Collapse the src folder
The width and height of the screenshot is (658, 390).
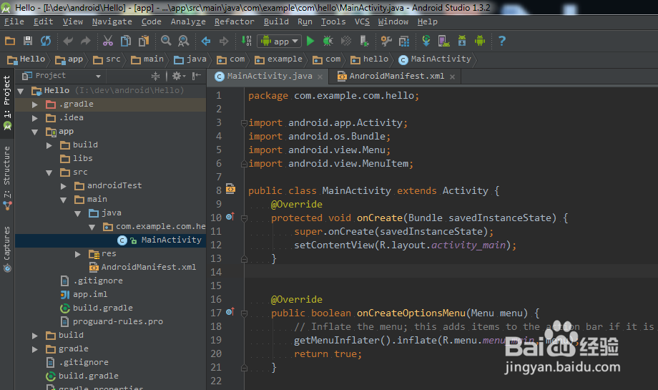click(49, 172)
